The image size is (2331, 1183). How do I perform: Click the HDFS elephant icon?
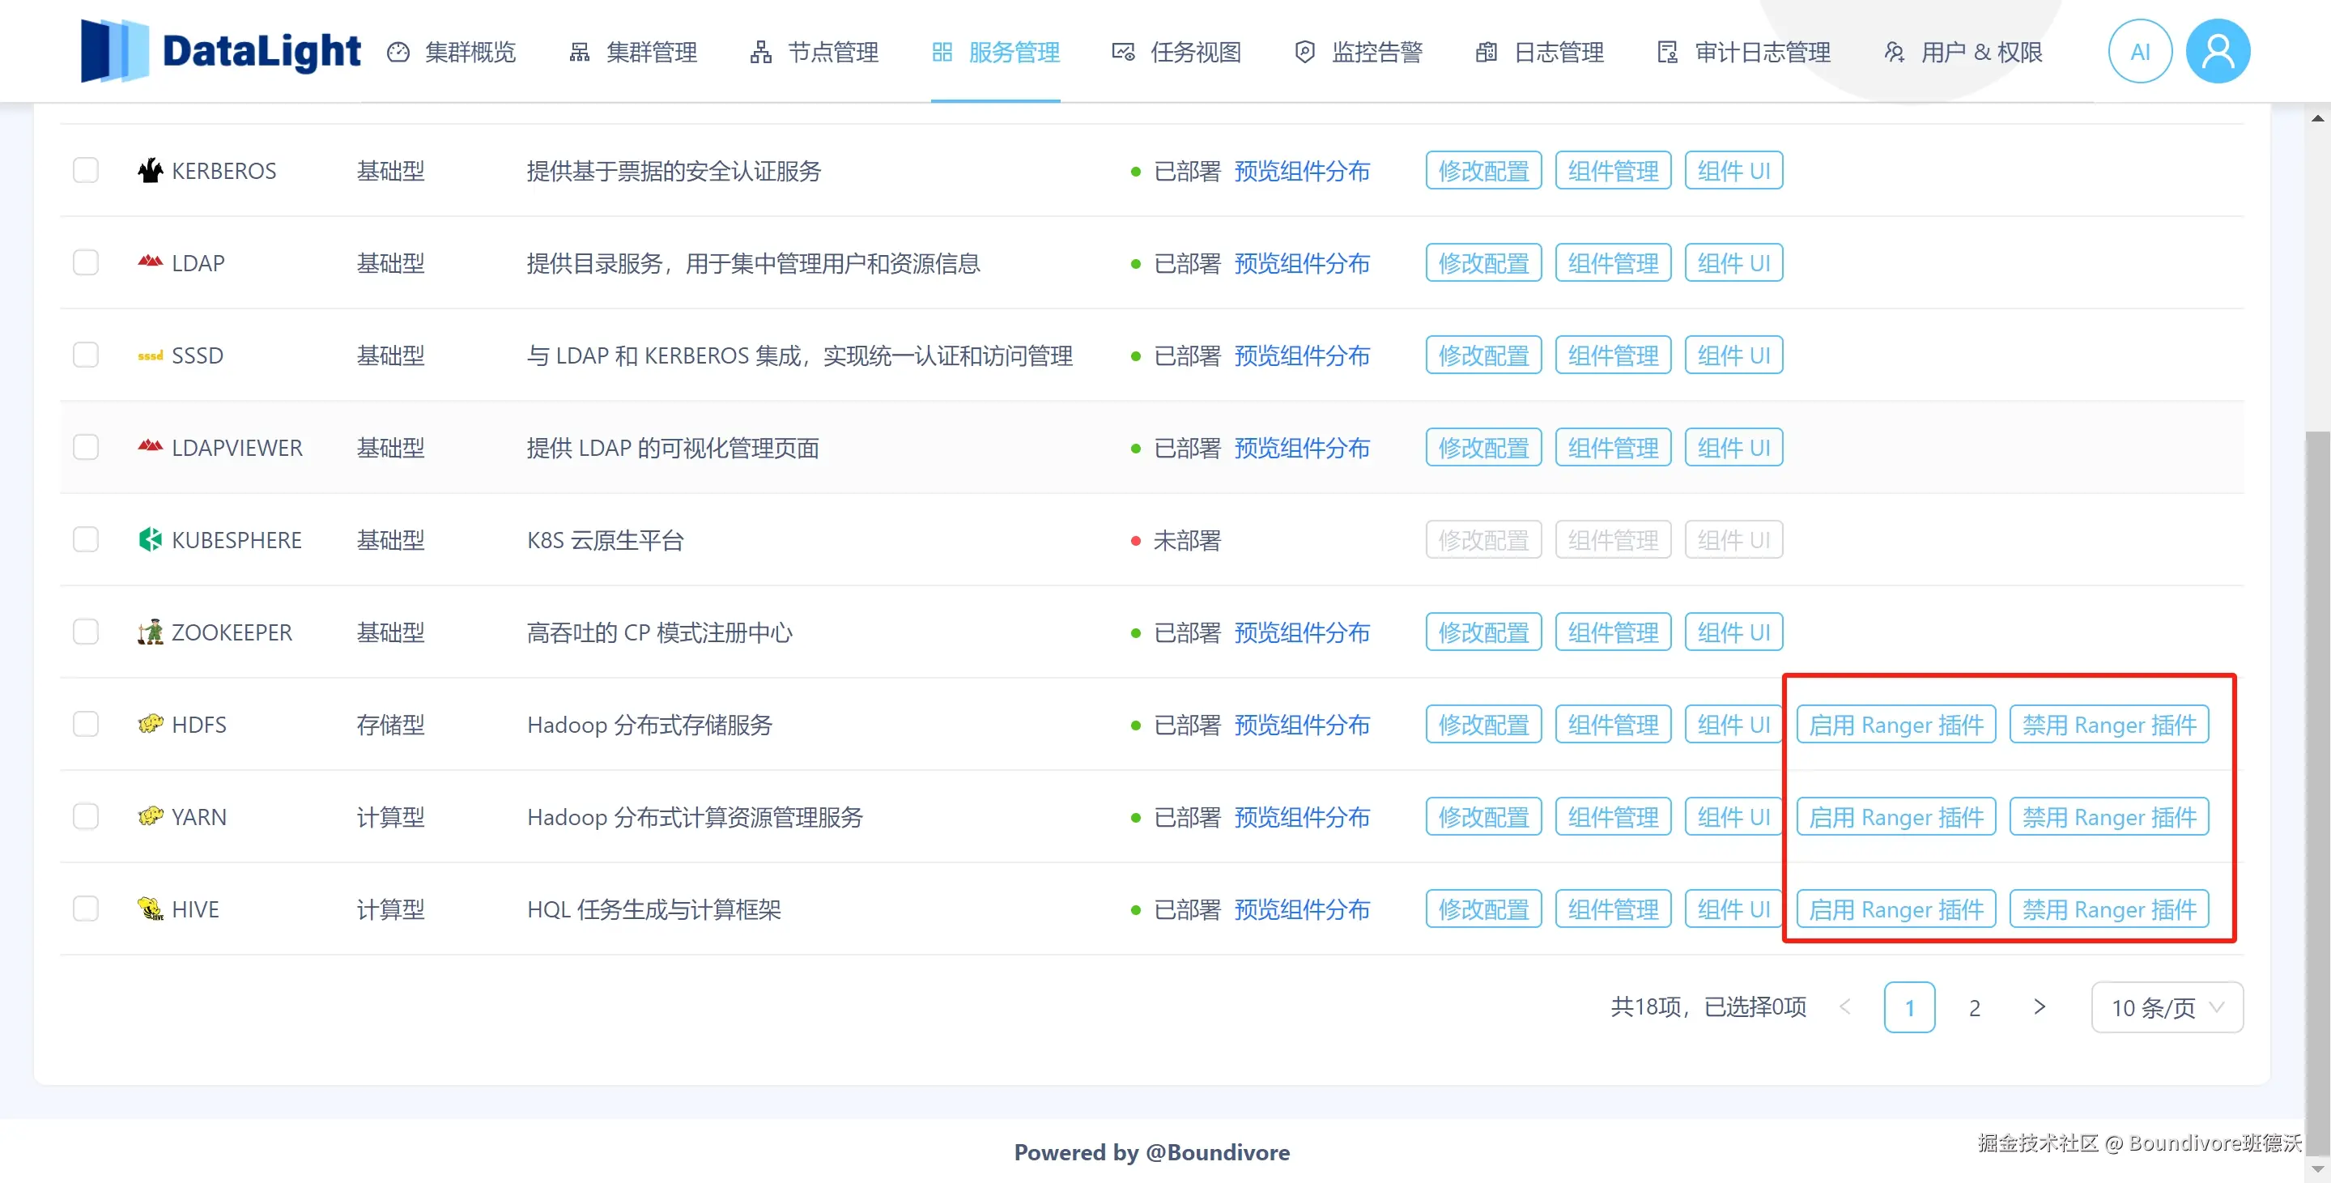[151, 724]
